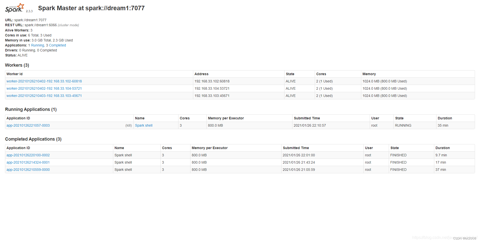Click the Completed applications link
Image resolution: width=480 pixels, height=242 pixels.
57,45
